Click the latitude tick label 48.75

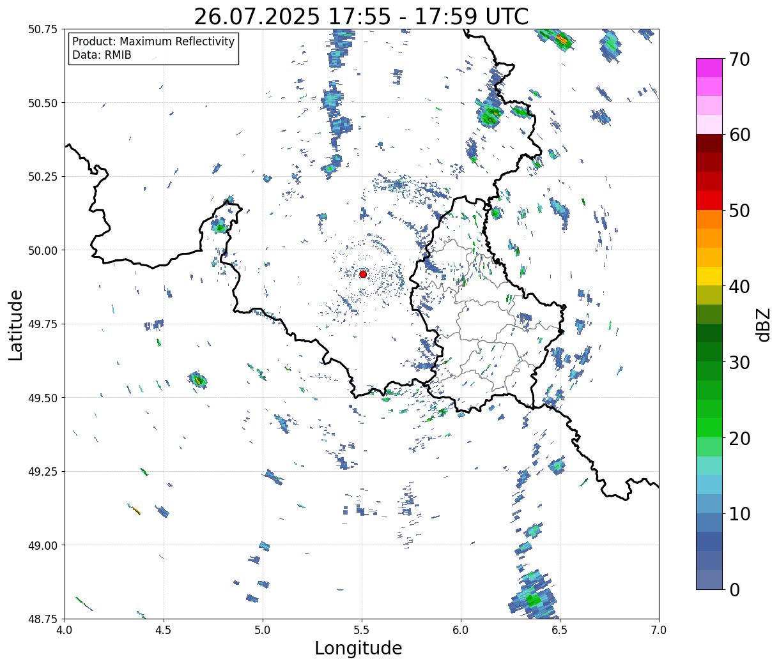tap(43, 619)
